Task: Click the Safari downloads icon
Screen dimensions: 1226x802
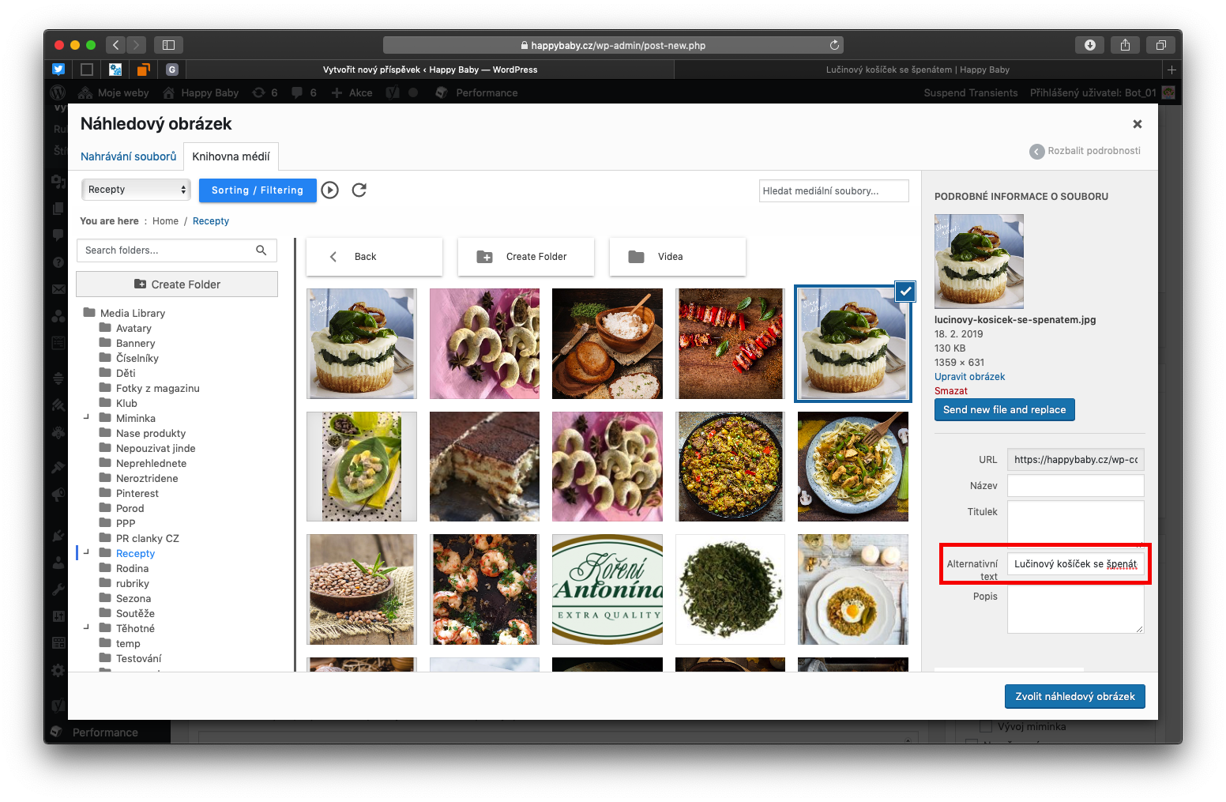Action: pyautogui.click(x=1089, y=45)
